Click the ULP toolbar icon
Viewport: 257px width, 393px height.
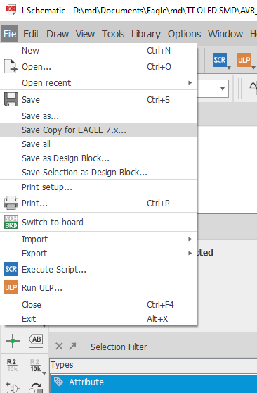pos(244,60)
